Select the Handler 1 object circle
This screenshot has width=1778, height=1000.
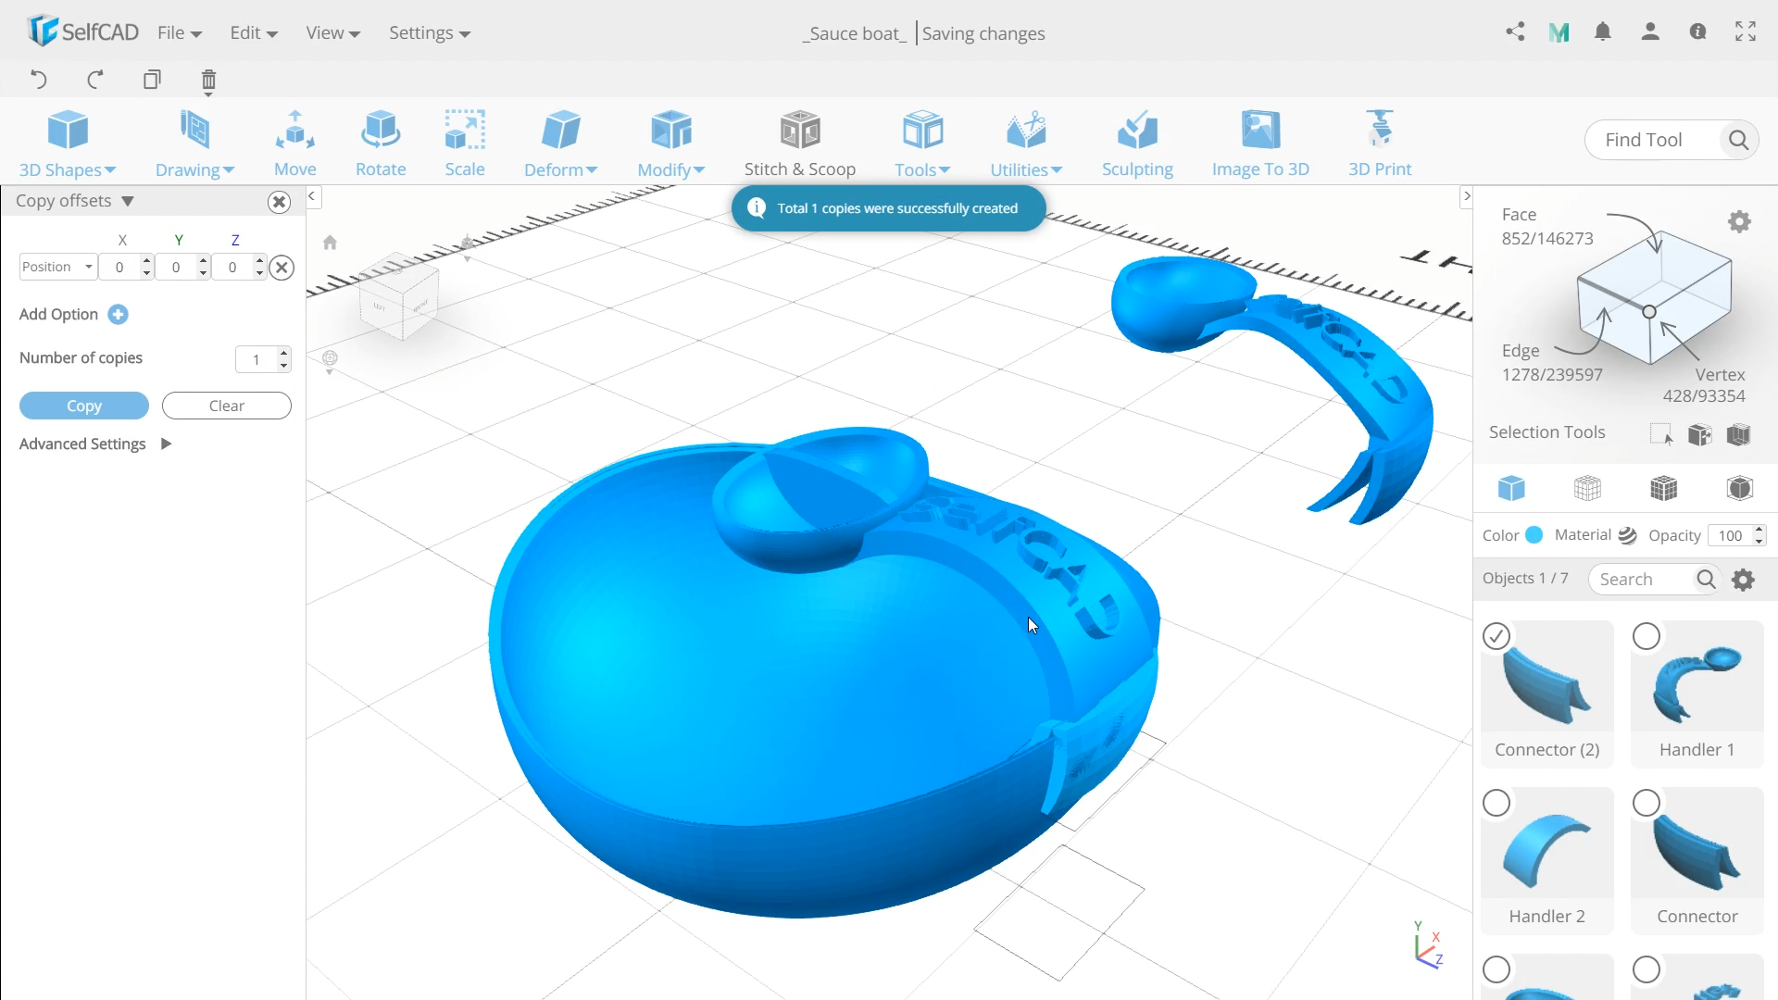(1647, 636)
